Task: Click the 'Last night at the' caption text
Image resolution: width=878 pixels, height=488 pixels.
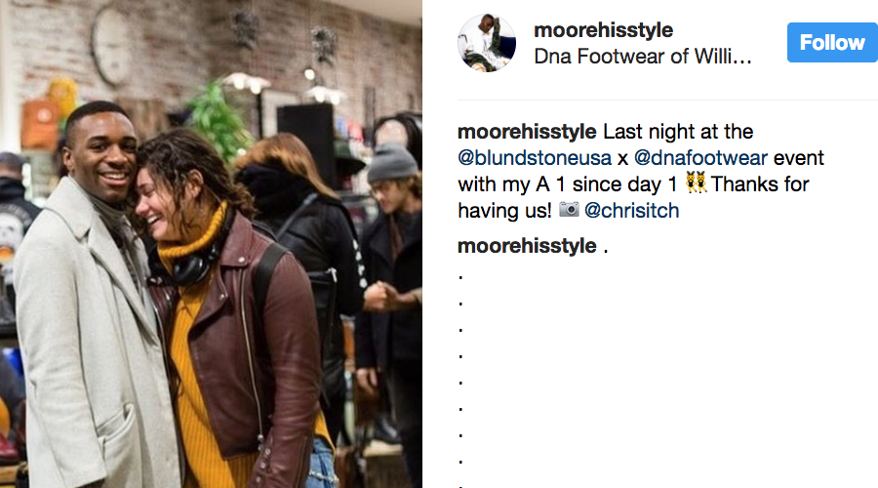Action: [678, 132]
